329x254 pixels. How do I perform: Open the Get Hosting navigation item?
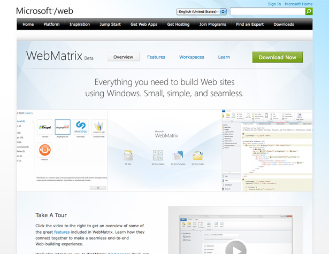pos(178,24)
